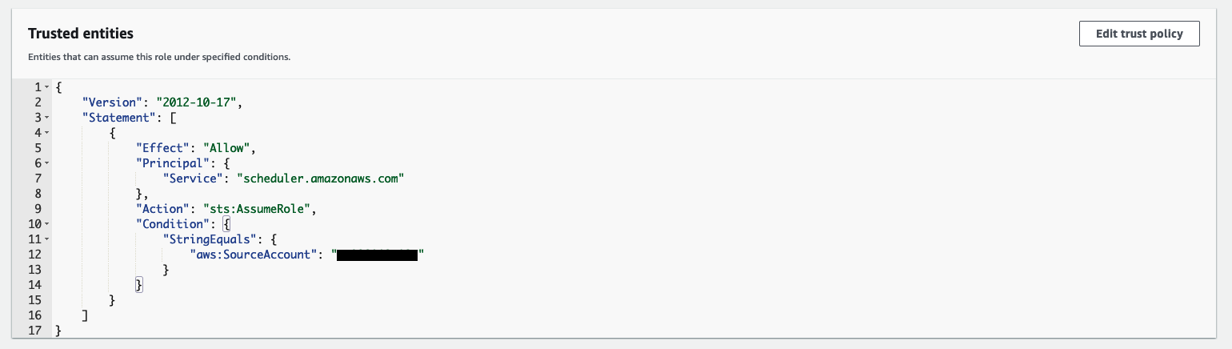This screenshot has height=349, width=1232.
Task: Click the "aws:SourceAccount" condition key
Action: pos(253,255)
